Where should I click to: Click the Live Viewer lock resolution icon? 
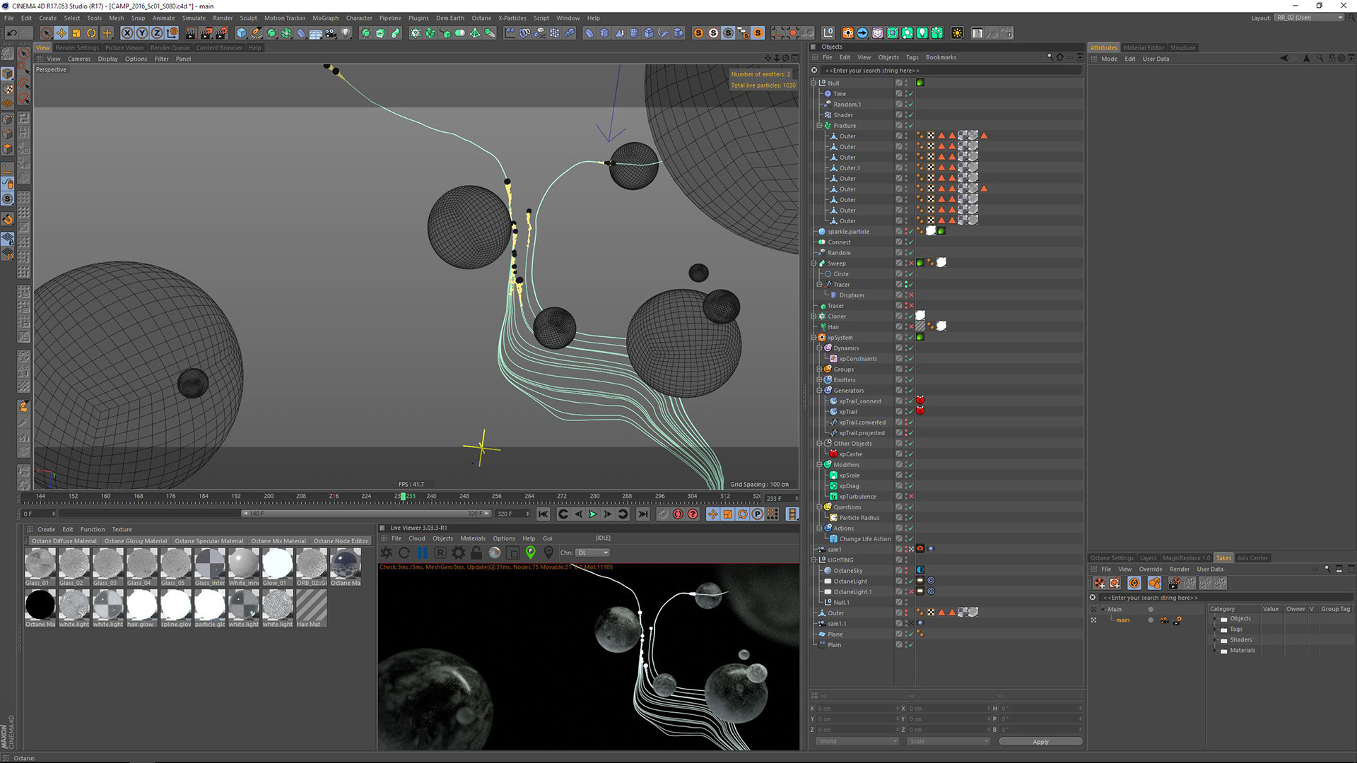point(476,552)
